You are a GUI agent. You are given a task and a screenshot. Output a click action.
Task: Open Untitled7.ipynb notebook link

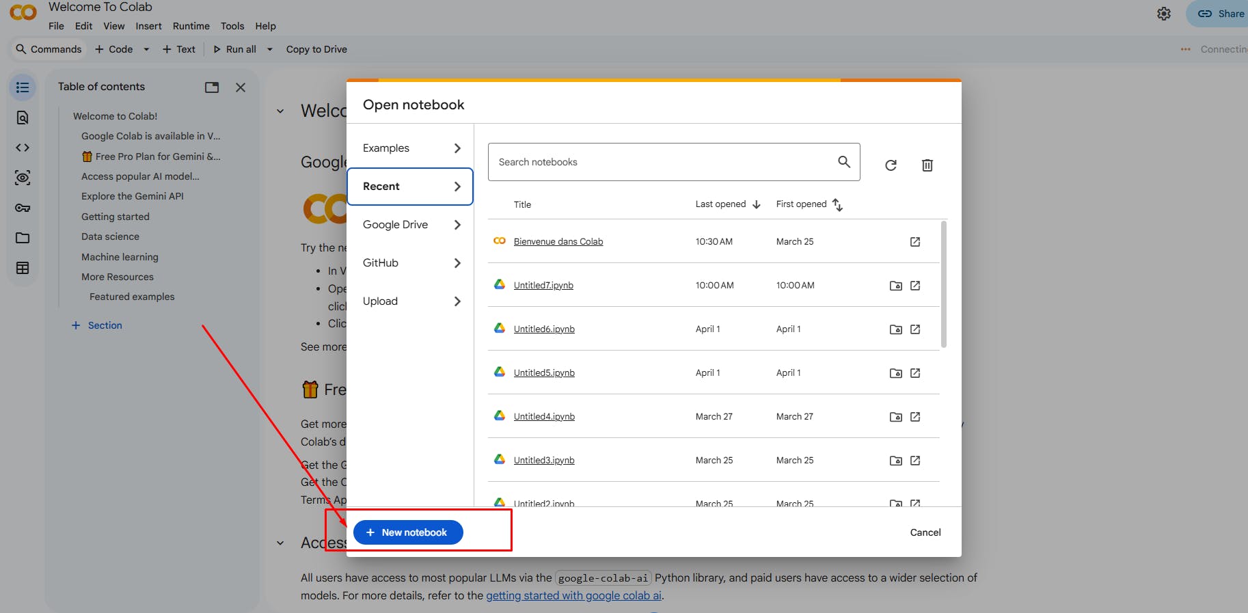[x=543, y=286]
